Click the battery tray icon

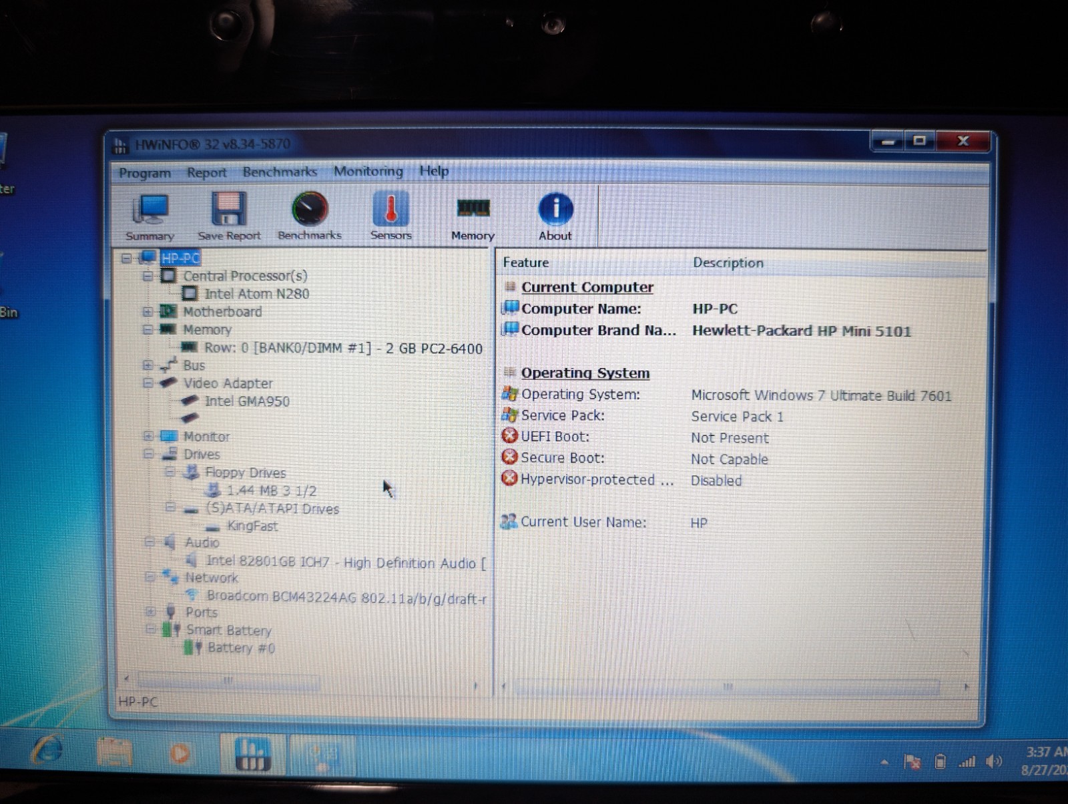point(940,762)
